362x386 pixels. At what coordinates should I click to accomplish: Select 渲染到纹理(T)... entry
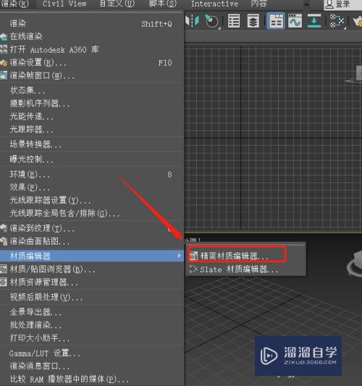pos(91,228)
